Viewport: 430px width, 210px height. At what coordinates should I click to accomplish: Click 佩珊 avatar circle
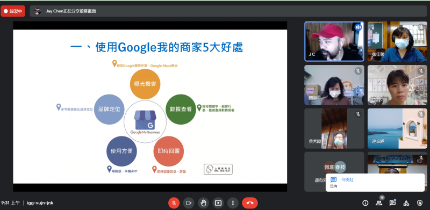point(329,167)
